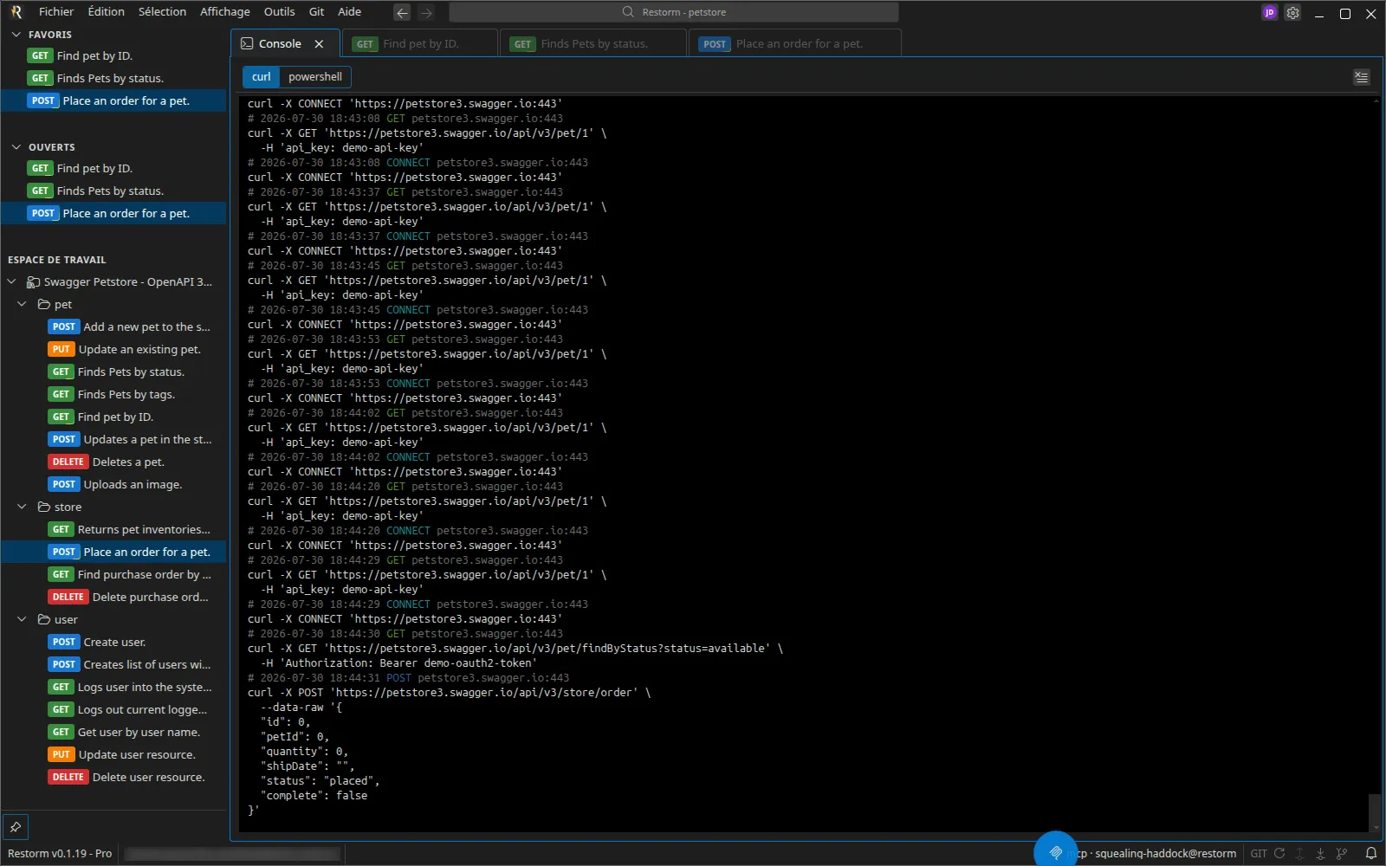
Task: Open favorite Place an order for a pet
Action: pyautogui.click(x=113, y=100)
